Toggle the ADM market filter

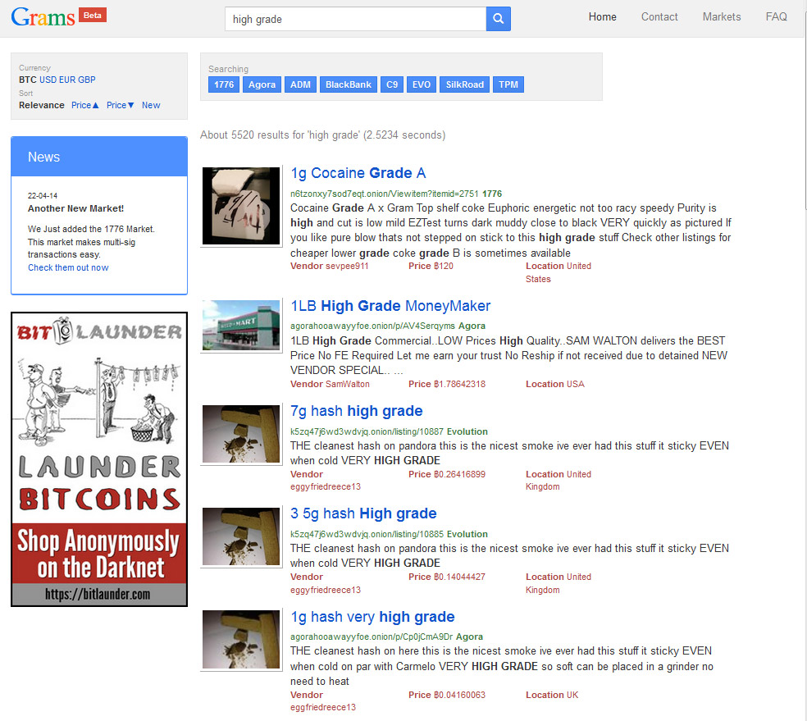coord(300,84)
